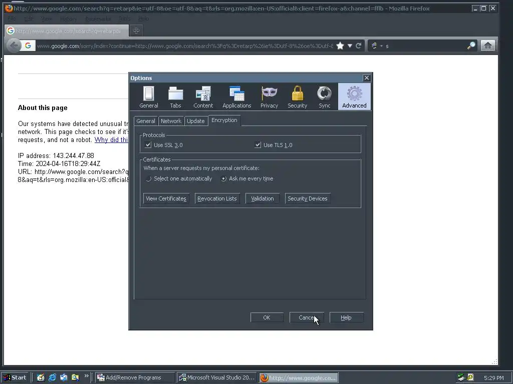This screenshot has height=384, width=513.
Task: Click the second system tray icon
Action: click(x=470, y=377)
